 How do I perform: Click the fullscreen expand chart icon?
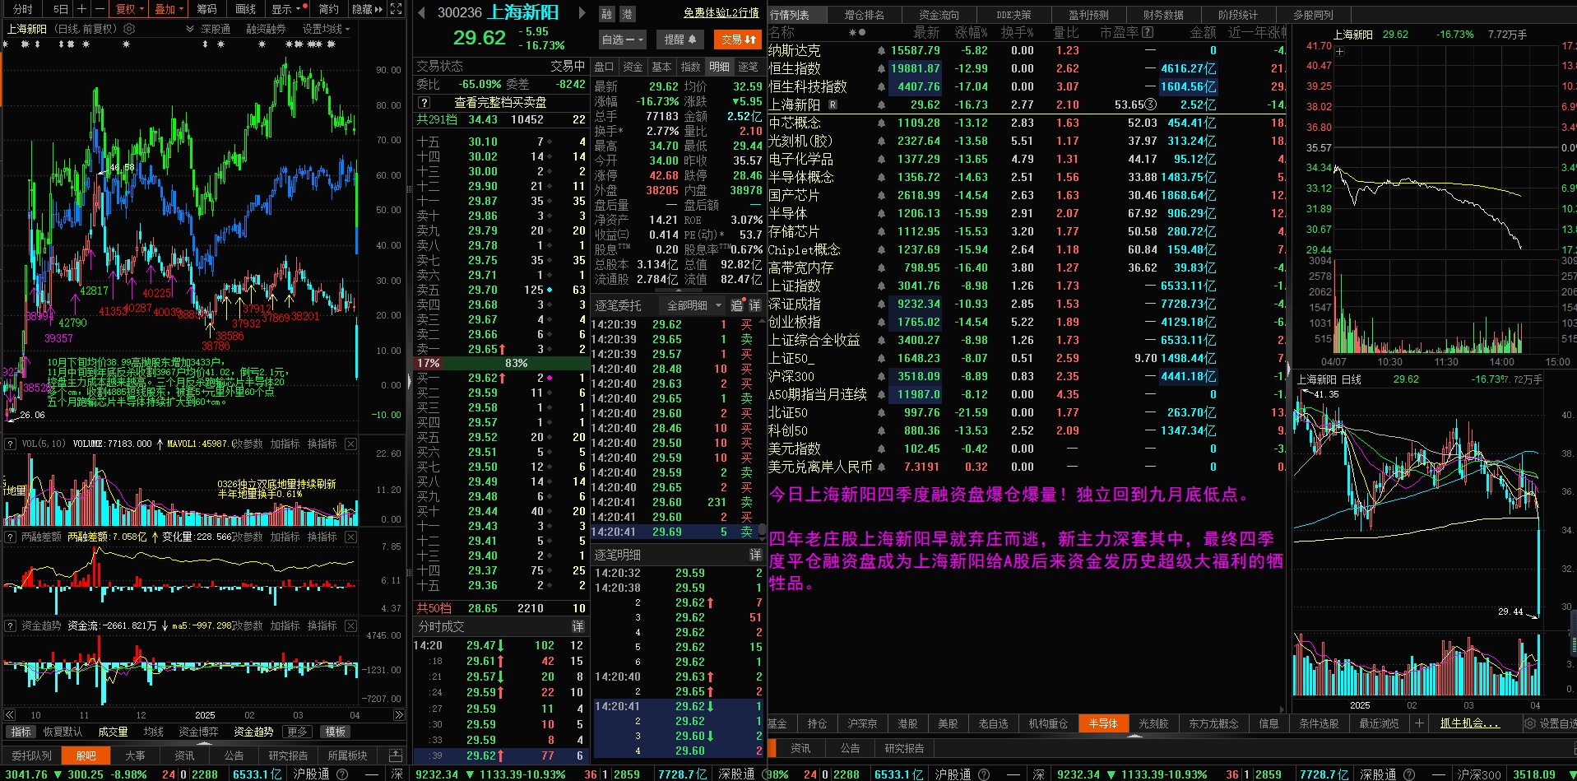tap(396, 9)
